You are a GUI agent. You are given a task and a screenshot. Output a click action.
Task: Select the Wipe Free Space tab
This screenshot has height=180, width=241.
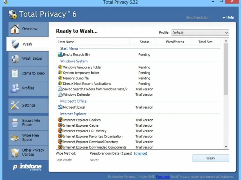tap(29, 138)
